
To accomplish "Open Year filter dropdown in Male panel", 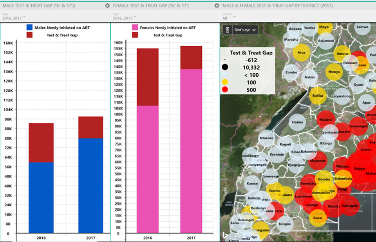I will [14, 18].
